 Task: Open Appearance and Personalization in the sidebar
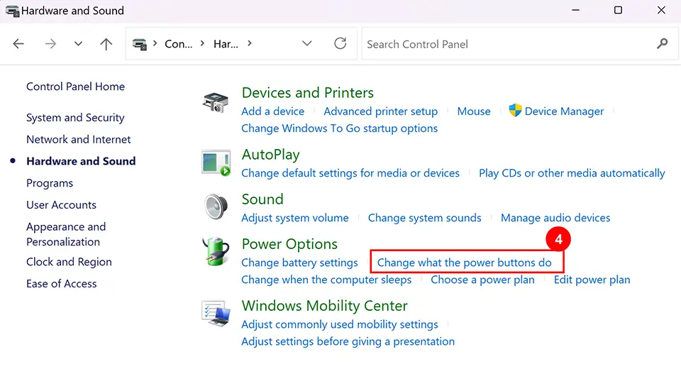click(x=66, y=234)
